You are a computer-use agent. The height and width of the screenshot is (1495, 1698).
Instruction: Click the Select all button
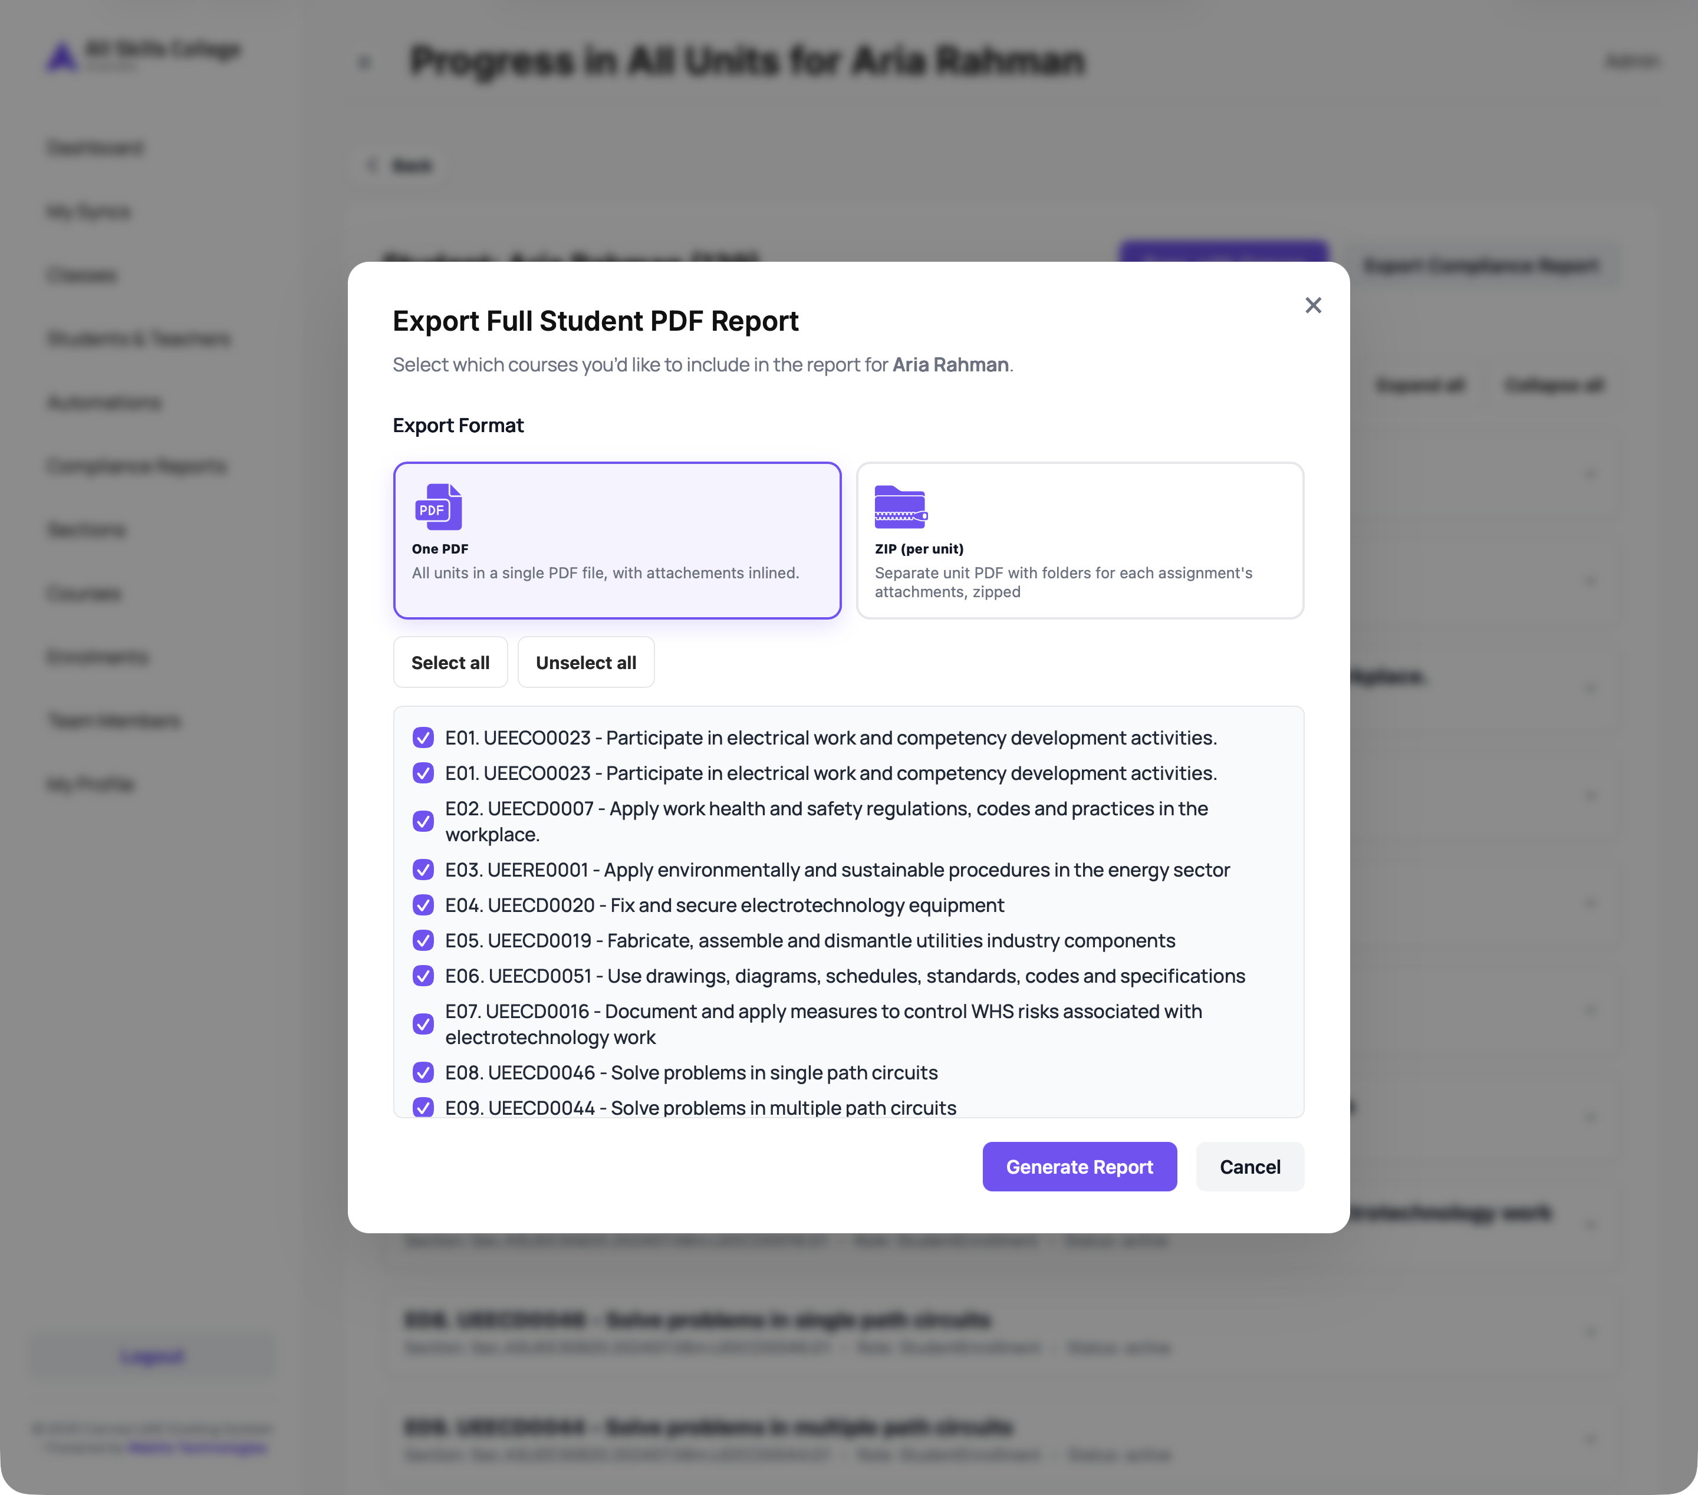point(450,662)
